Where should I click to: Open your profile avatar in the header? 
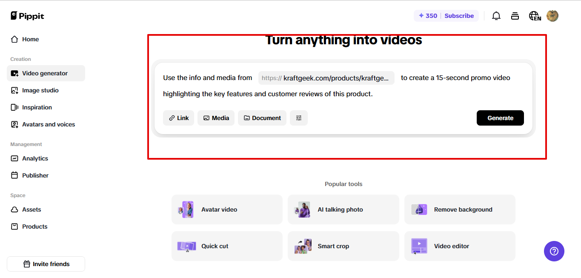tap(552, 16)
